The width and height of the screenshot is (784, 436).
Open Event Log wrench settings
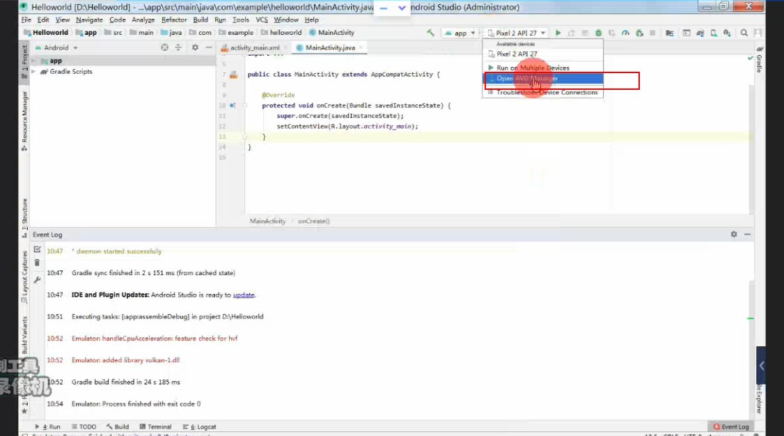click(37, 280)
